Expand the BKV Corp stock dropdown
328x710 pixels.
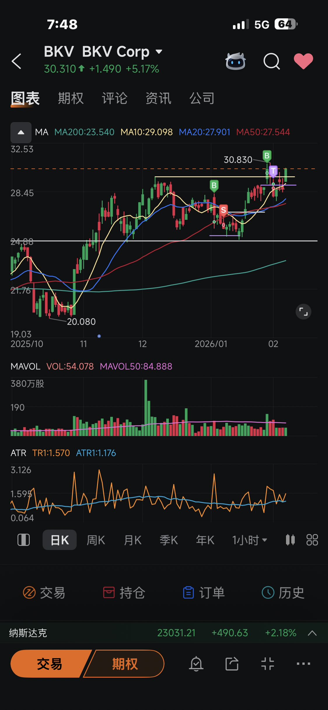159,52
